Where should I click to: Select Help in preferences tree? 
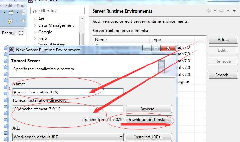[x=43, y=38]
